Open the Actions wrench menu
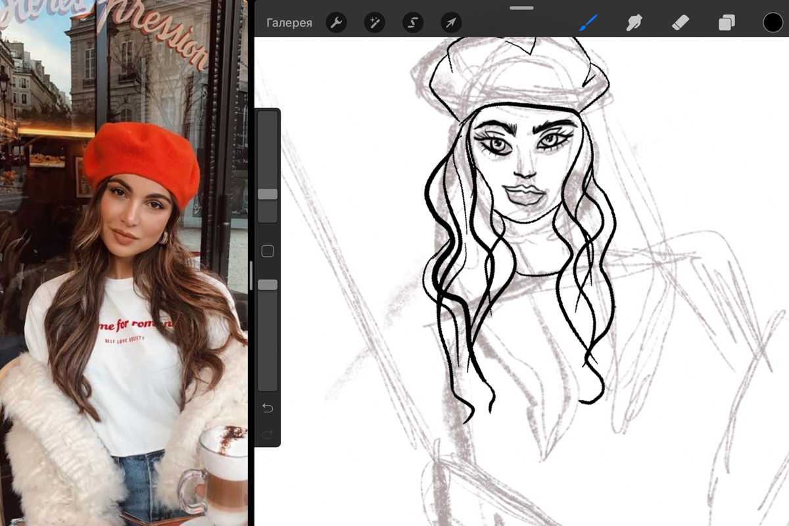 pos(336,23)
